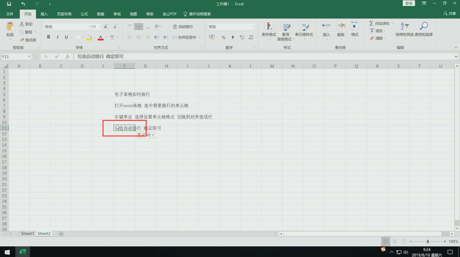Expand the Merge and Center (合并后居中) arrow

click(x=200, y=37)
